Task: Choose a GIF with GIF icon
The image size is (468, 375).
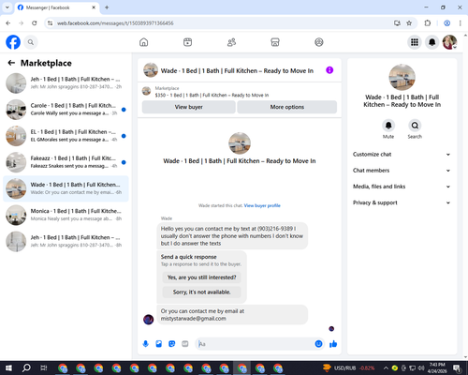Action: [x=185, y=344]
